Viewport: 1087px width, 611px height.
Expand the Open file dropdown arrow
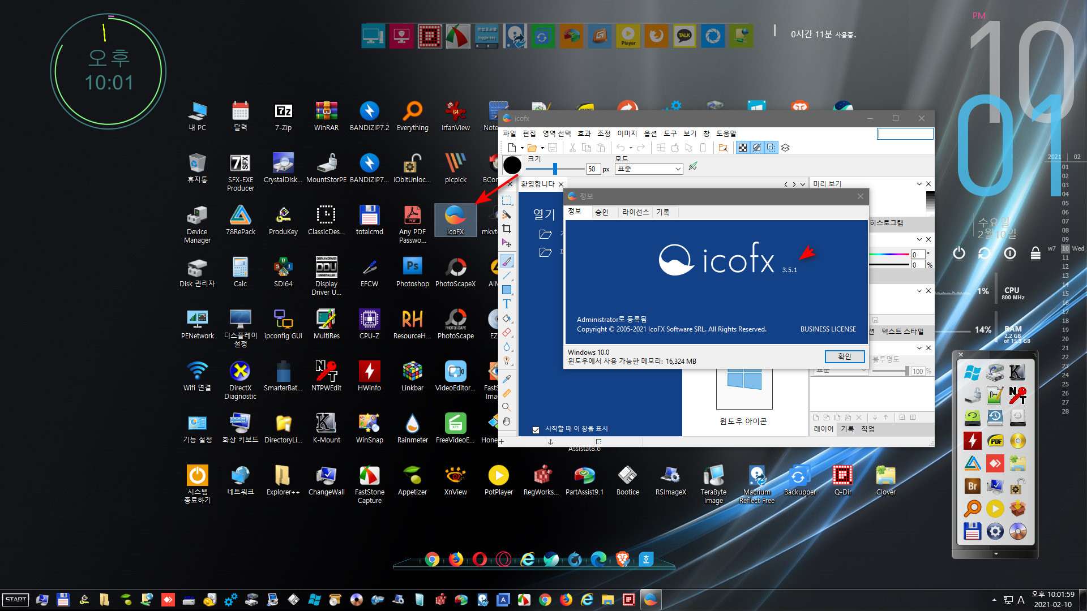click(x=542, y=148)
